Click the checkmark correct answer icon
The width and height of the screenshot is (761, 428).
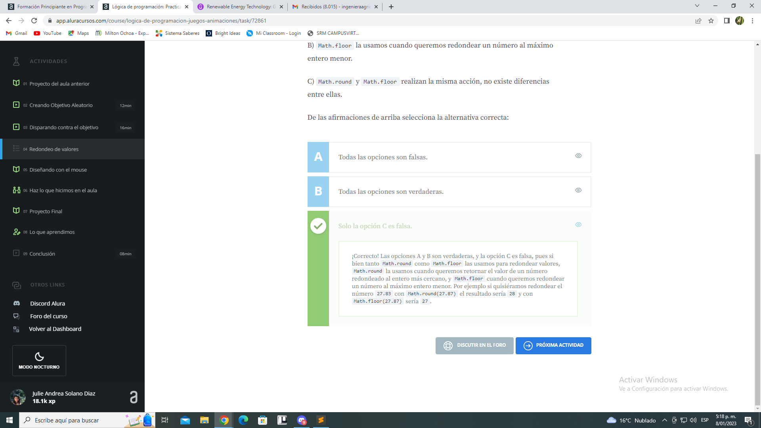tap(318, 225)
